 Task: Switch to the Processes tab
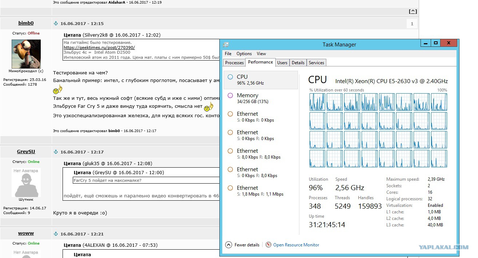pos(234,63)
